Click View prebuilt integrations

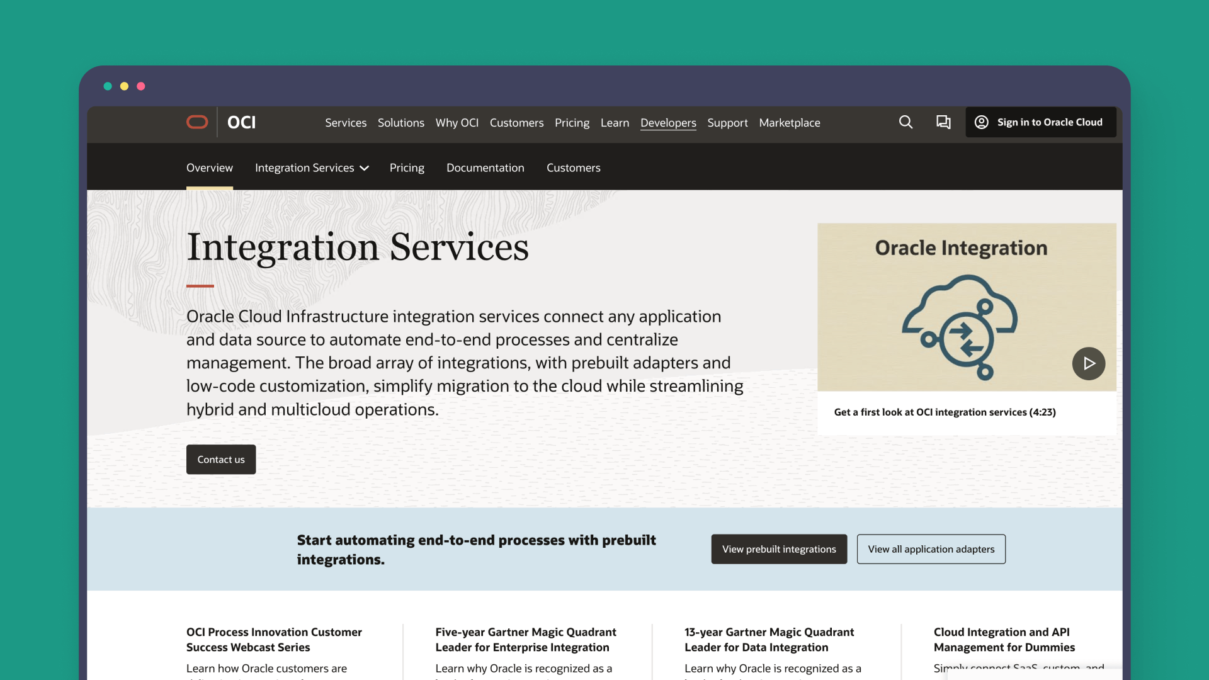click(778, 548)
